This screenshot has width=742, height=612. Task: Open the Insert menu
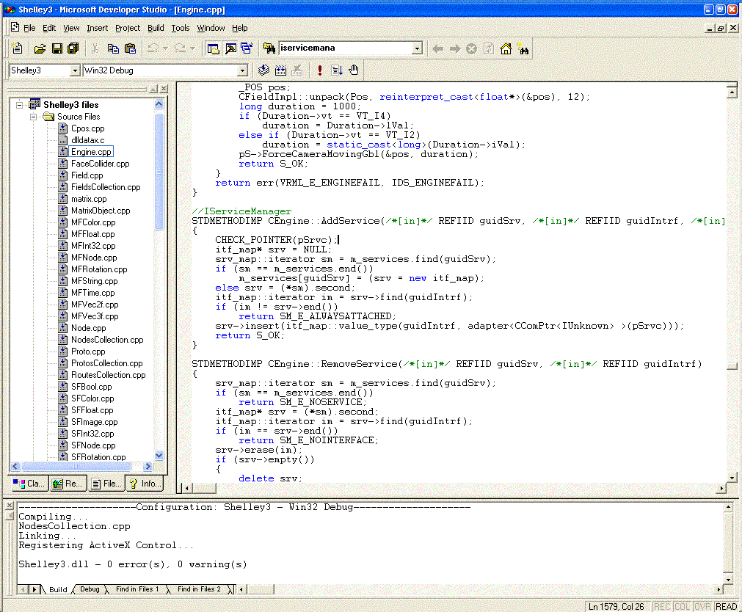point(97,28)
